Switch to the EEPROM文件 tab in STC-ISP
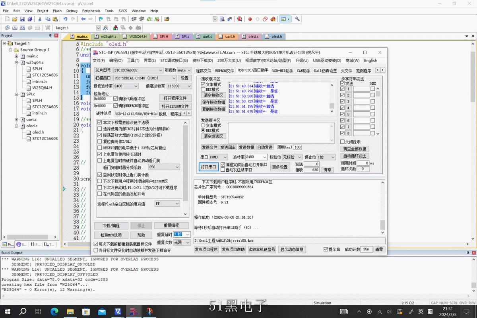 (x=225, y=71)
